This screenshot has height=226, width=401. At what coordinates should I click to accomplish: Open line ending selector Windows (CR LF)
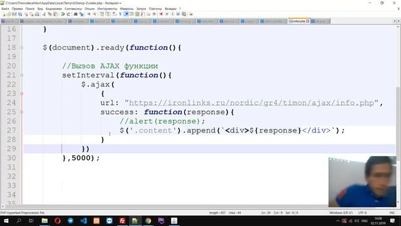pyautogui.click(x=341, y=213)
